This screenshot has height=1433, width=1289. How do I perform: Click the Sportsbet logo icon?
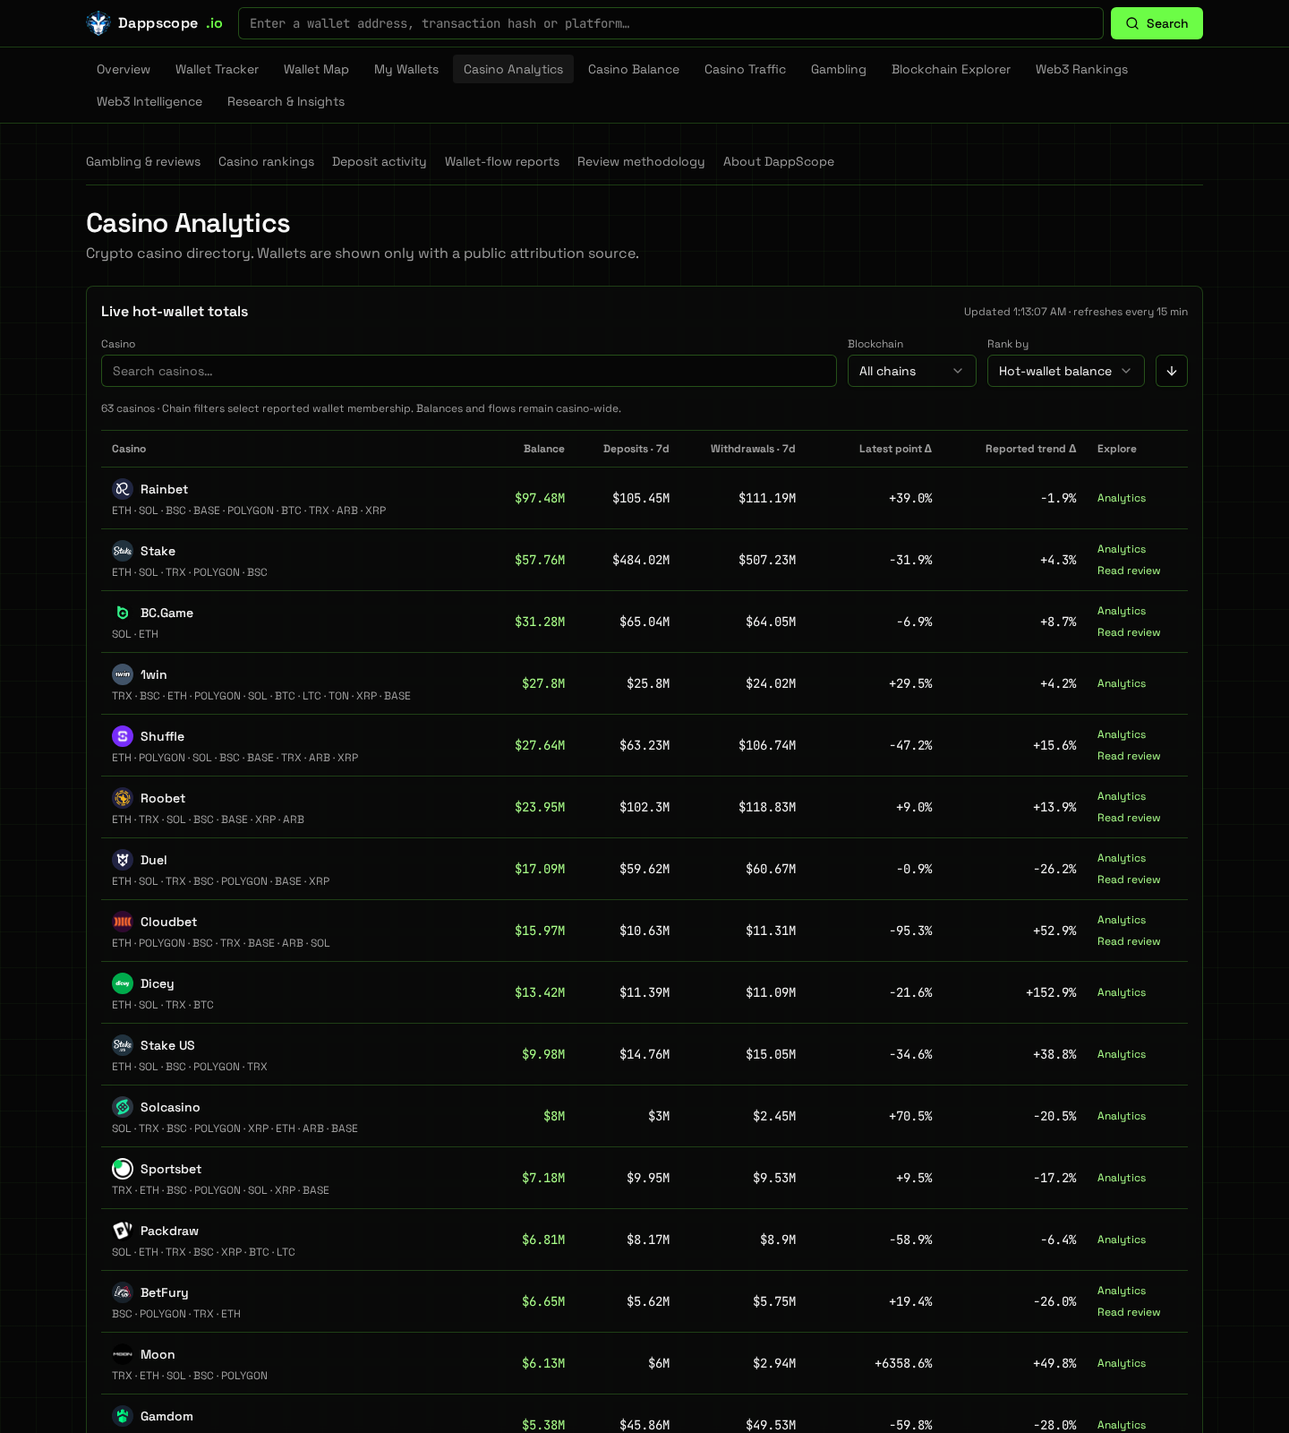[x=123, y=1169]
